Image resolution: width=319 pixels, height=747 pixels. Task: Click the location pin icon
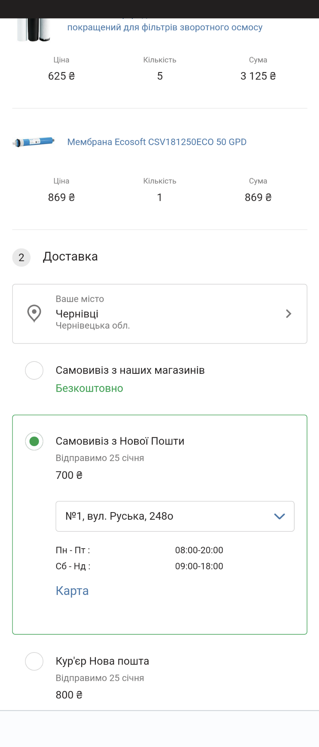pyautogui.click(x=34, y=313)
